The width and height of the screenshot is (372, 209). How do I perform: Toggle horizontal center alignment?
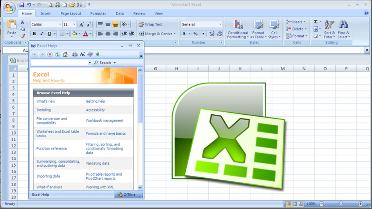point(108,34)
